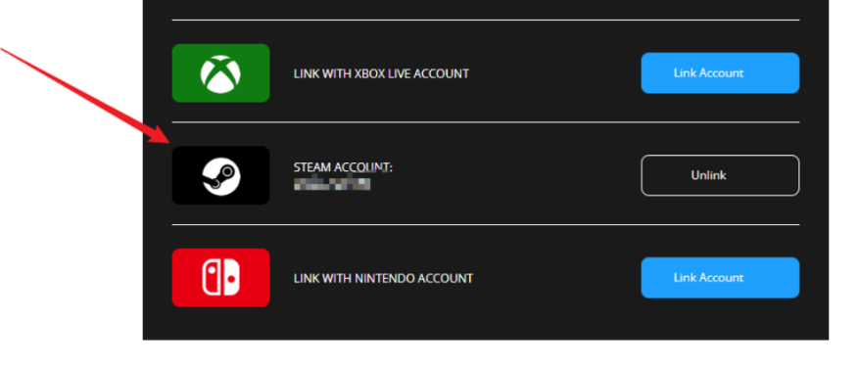Unlink the Steam account
859x368 pixels.
pyautogui.click(x=720, y=175)
